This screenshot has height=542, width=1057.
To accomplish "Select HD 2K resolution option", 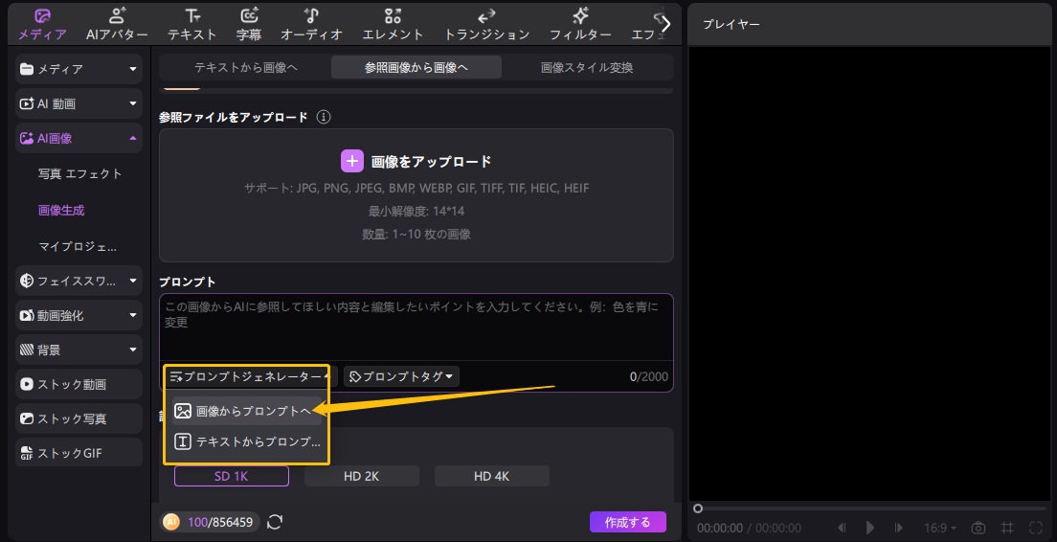I will (361, 476).
